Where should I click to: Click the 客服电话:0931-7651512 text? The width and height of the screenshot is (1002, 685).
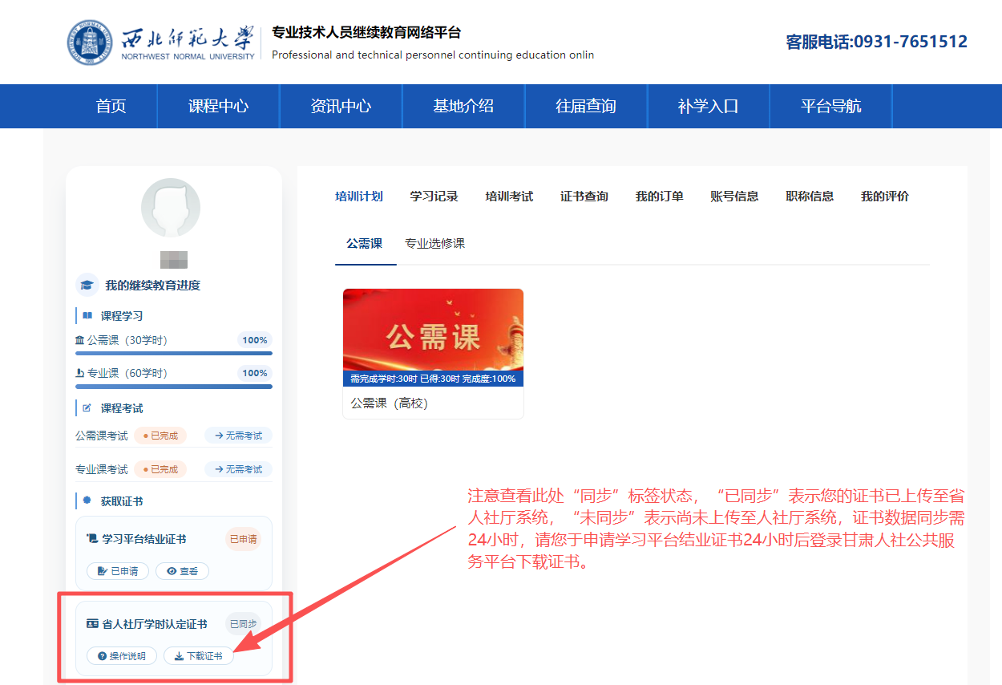point(877,42)
